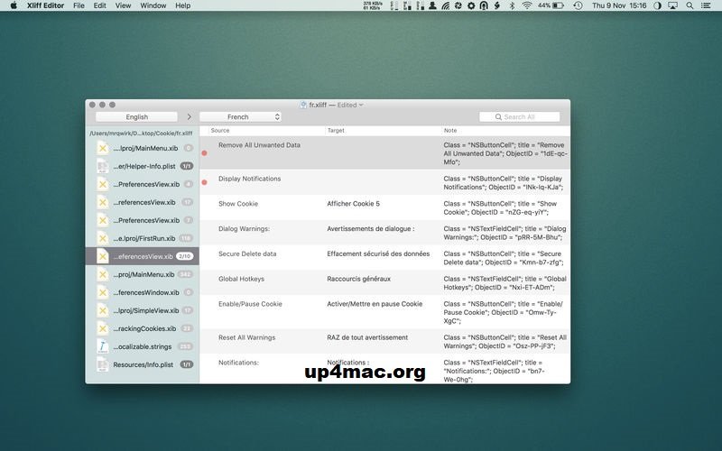Viewport: 722px width, 451px height.
Task: Open Notification Center list icon
Action: (x=706, y=5)
